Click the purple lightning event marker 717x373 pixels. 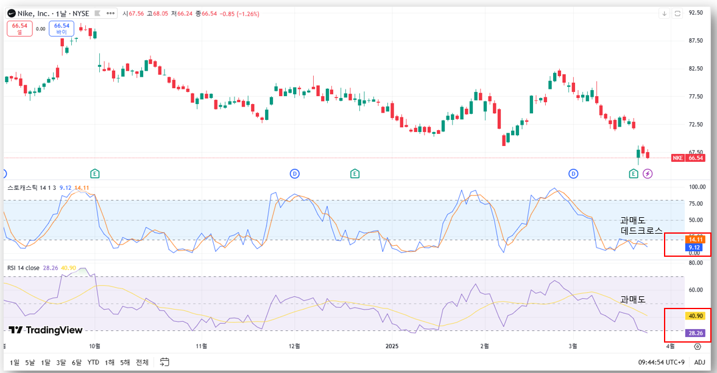click(648, 173)
